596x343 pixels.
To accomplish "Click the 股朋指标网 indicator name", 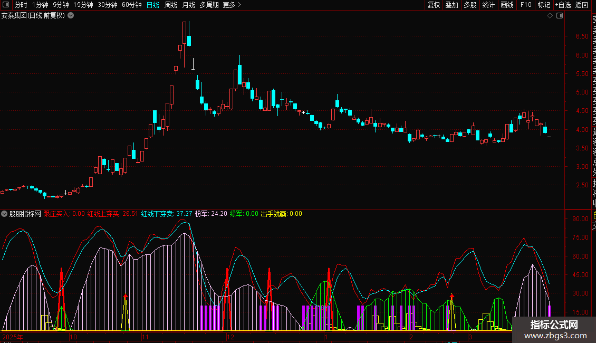I will point(25,214).
